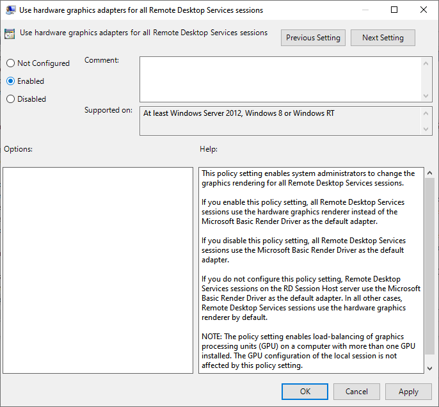Click the 'At least Windows Server 2012' supported text
The image size is (439, 407).
(x=239, y=113)
